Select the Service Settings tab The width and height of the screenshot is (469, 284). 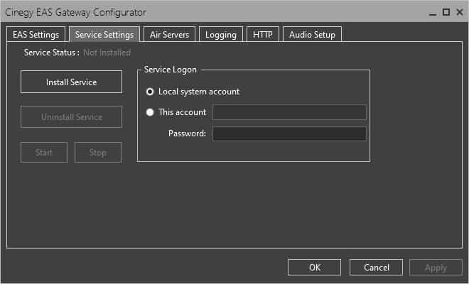[x=104, y=34]
